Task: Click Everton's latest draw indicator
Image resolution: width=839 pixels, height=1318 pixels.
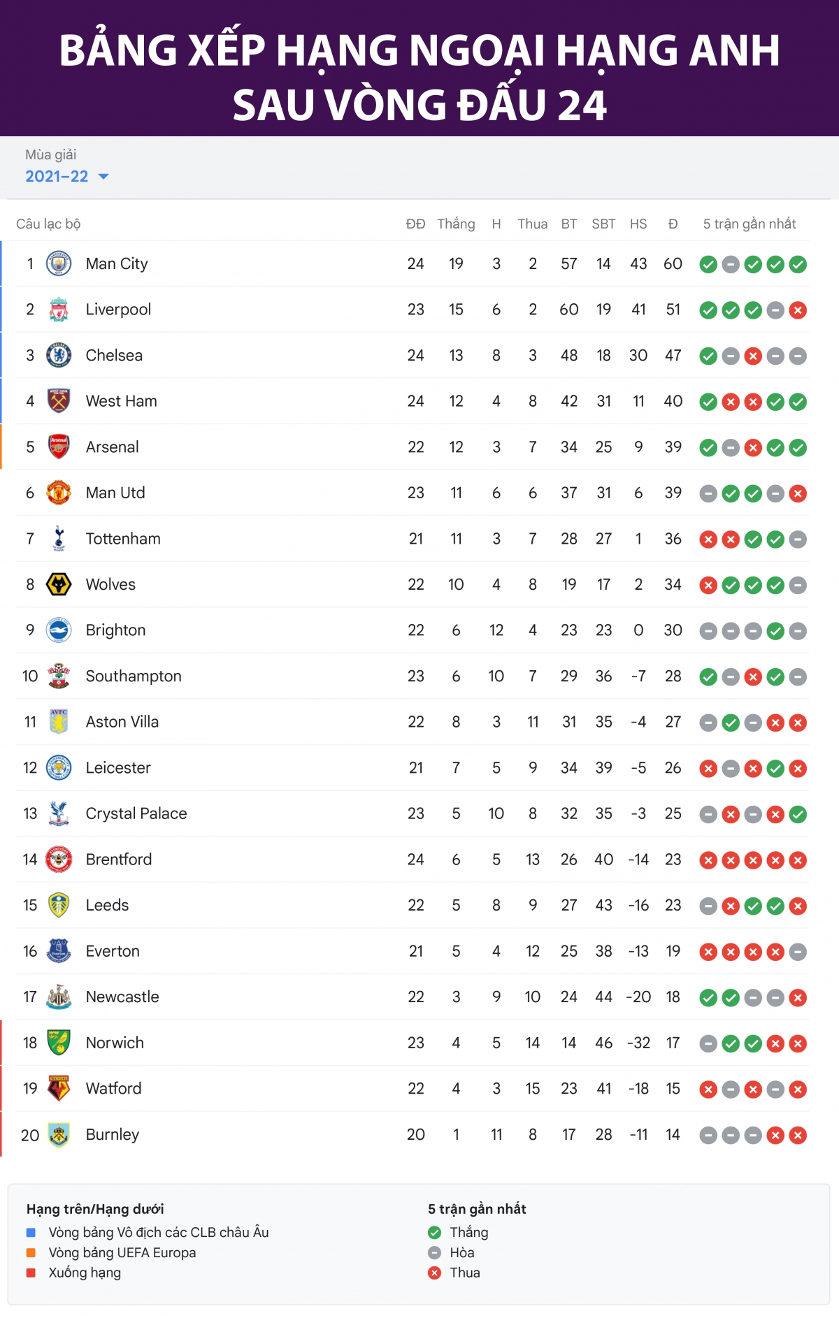Action: click(798, 952)
